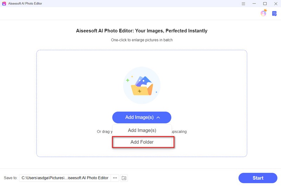This screenshot has width=281, height=187.
Task: Click the crown badge on the avatar
Action: coord(266,10)
